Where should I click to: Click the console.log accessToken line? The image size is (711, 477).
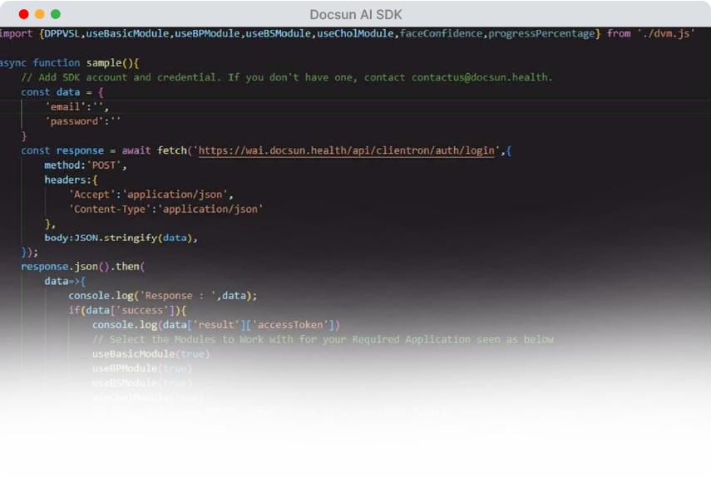coord(216,325)
